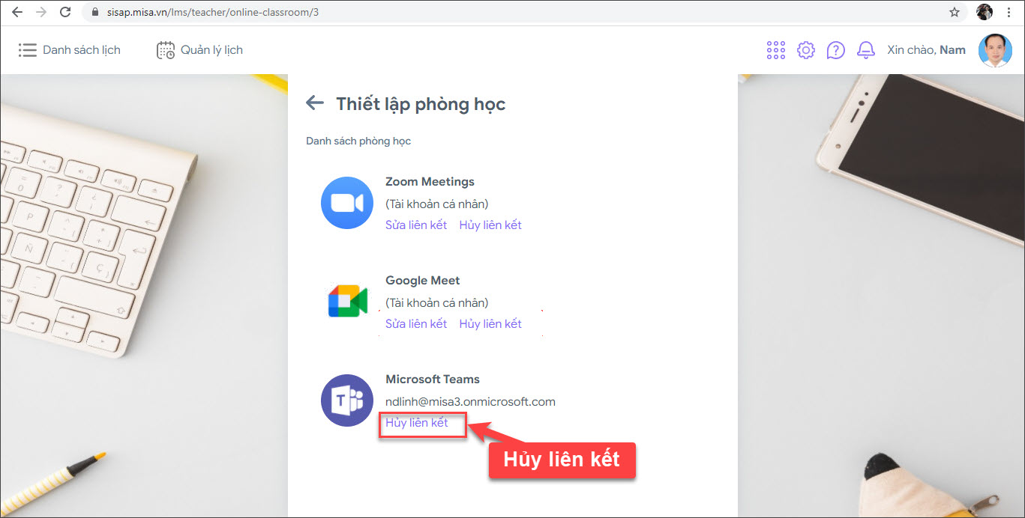
Task: Open the Chrome profile avatar
Action: tap(985, 12)
